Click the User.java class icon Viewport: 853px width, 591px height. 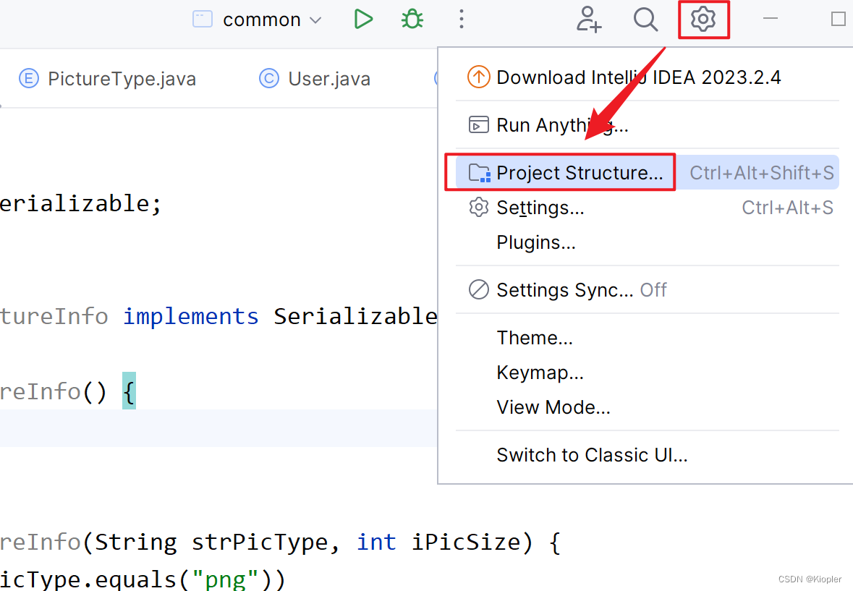pos(268,79)
